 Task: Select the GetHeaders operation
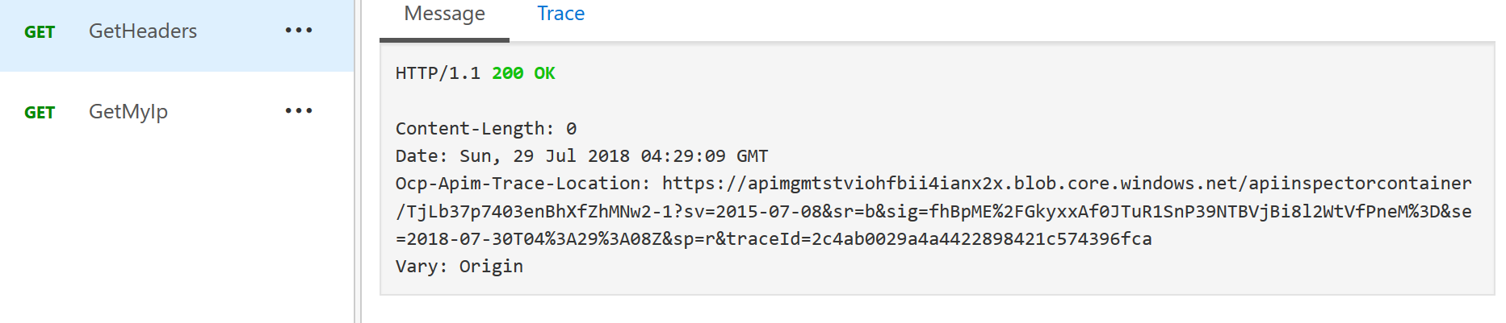[x=143, y=31]
